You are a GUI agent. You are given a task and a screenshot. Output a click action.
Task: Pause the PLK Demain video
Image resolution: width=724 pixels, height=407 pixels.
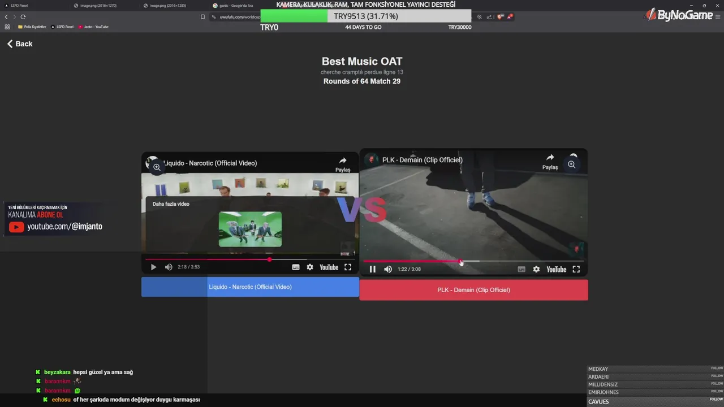[373, 269]
